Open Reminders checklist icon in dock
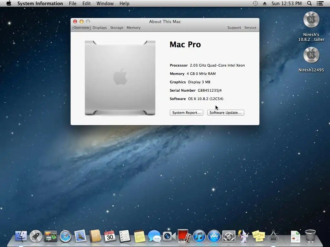The width and height of the screenshot is (330, 247). tap(125, 236)
